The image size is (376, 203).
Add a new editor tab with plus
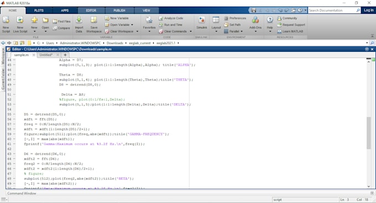(x=65, y=55)
